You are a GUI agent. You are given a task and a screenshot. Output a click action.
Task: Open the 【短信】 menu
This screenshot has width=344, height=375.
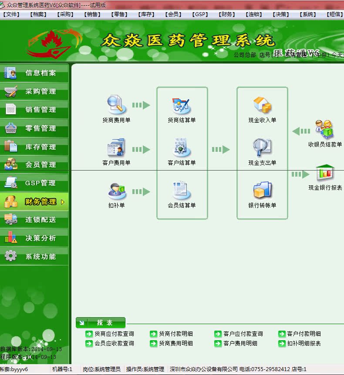coord(335,14)
